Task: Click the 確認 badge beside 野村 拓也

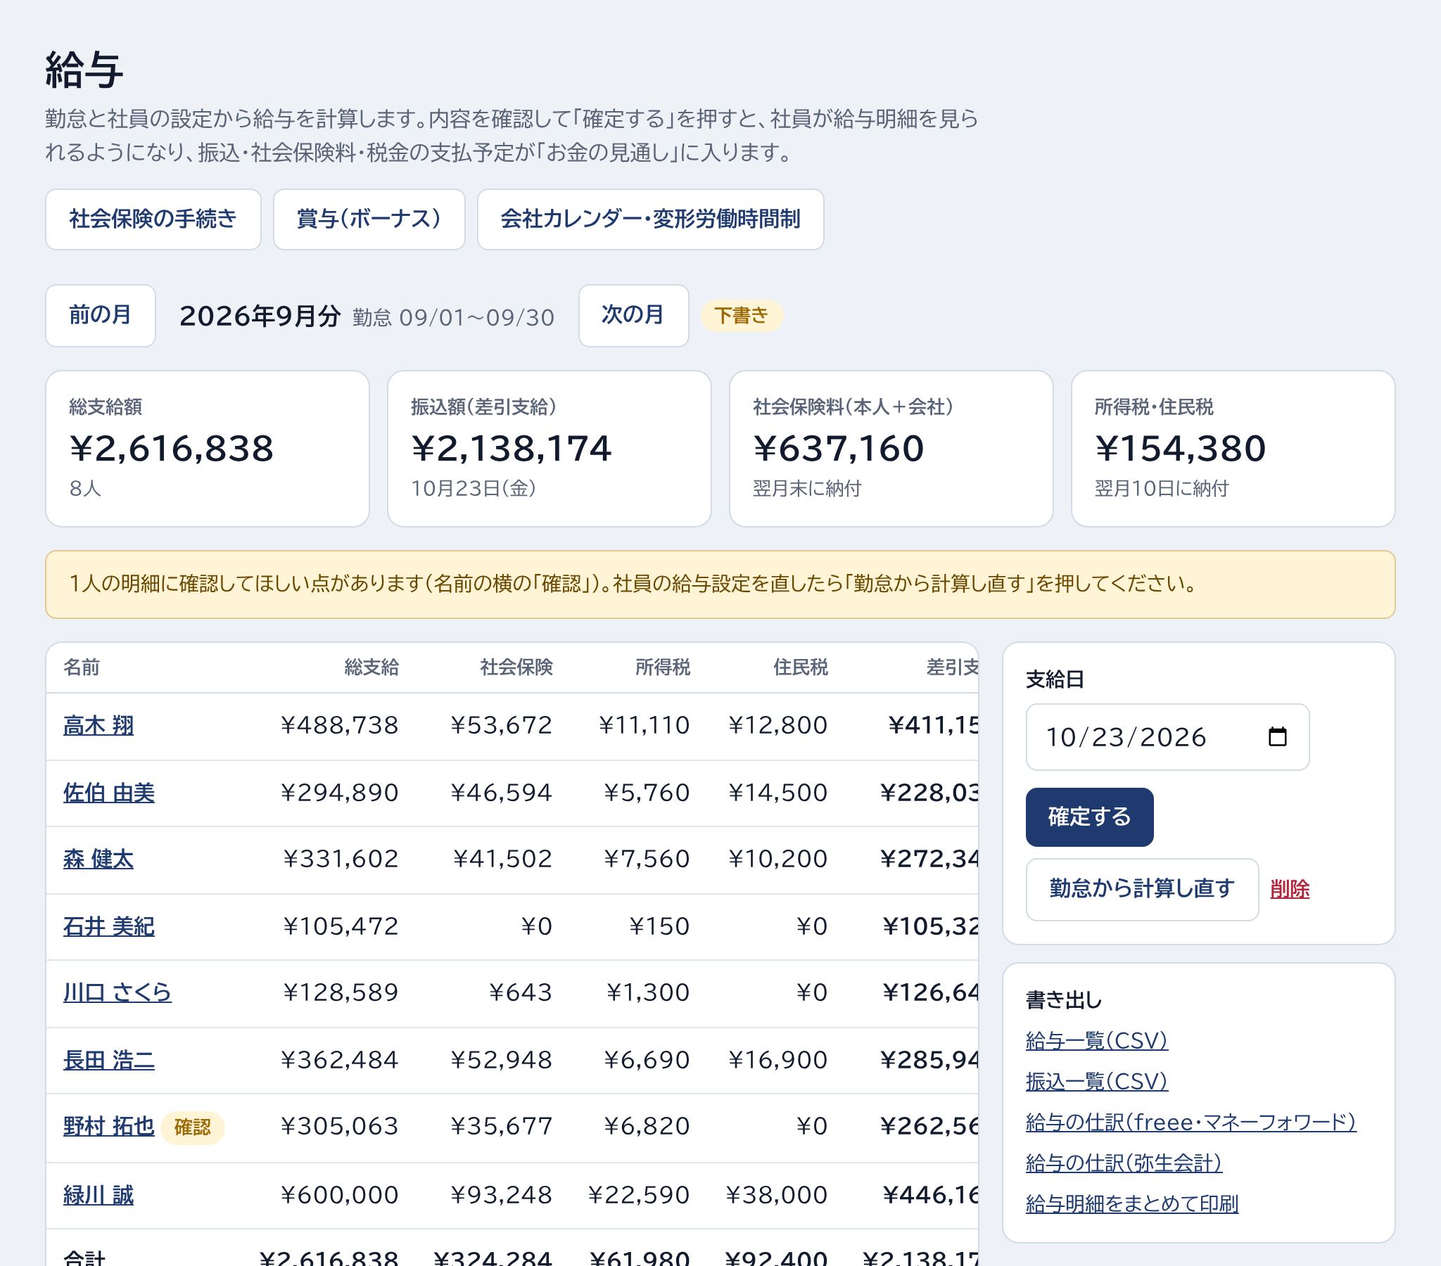Action: 193,1128
